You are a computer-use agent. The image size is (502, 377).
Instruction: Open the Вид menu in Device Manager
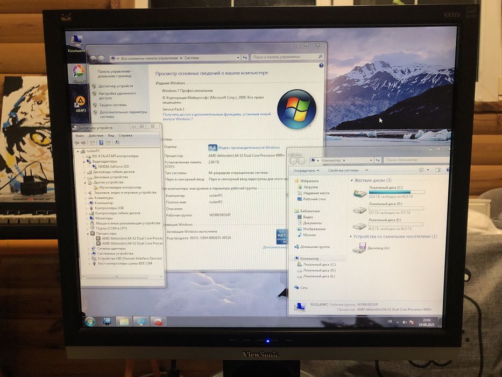pos(111,136)
